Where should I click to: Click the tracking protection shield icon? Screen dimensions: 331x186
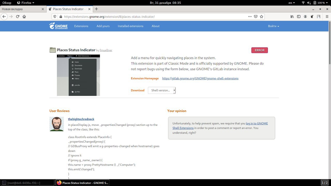55,17
